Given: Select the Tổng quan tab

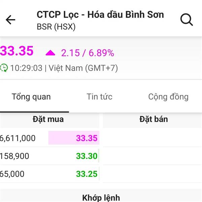Looking at the screenshot, I should pos(31,97).
